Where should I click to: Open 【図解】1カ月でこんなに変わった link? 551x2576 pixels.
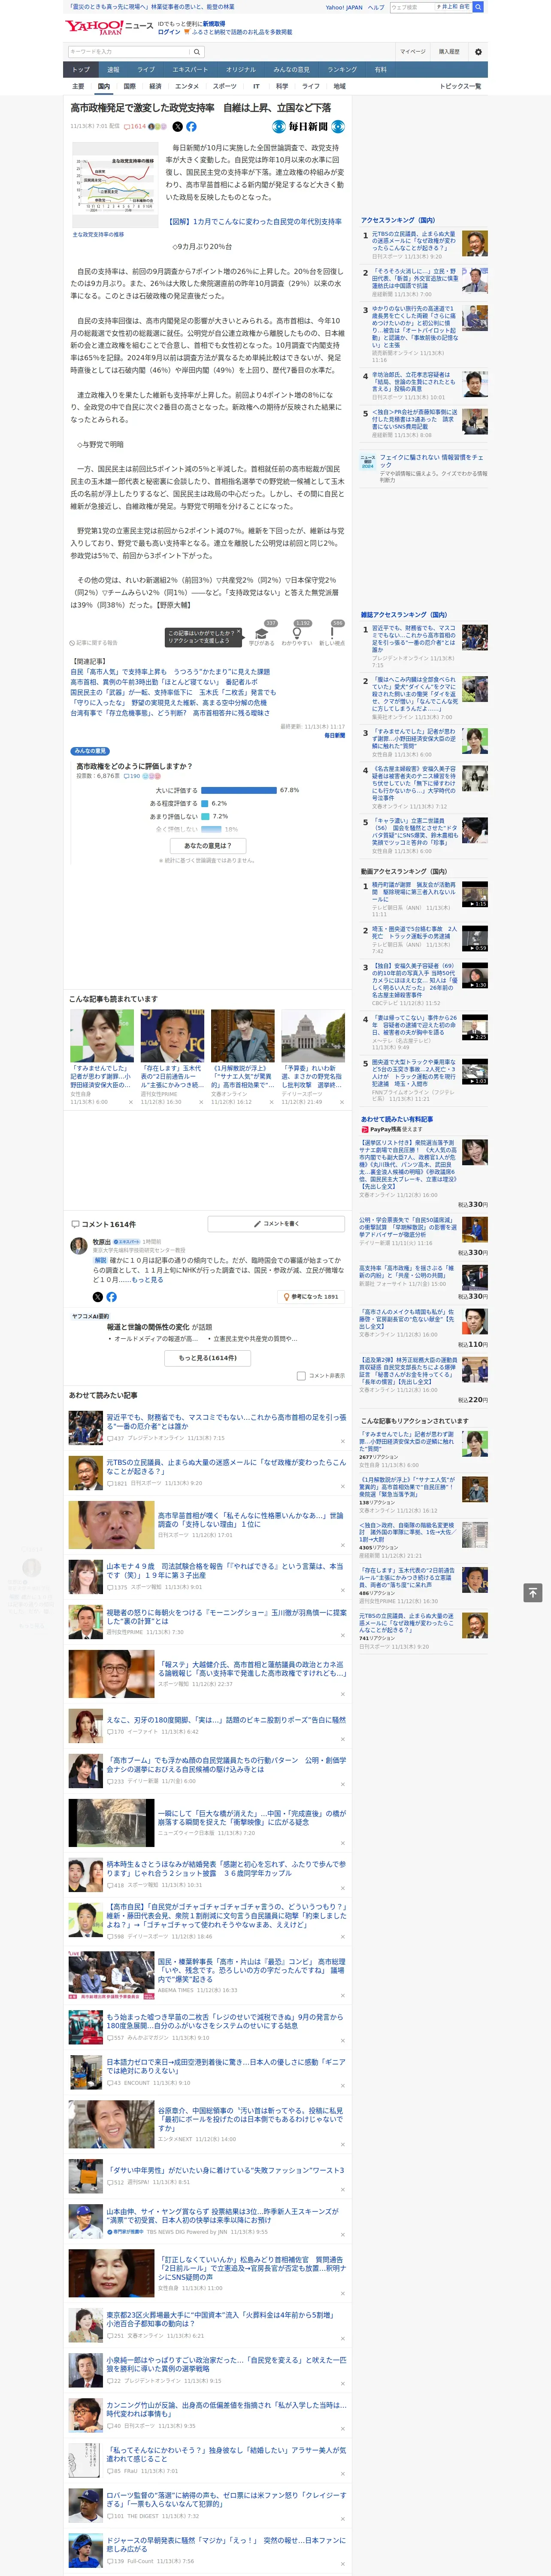coord(255,221)
